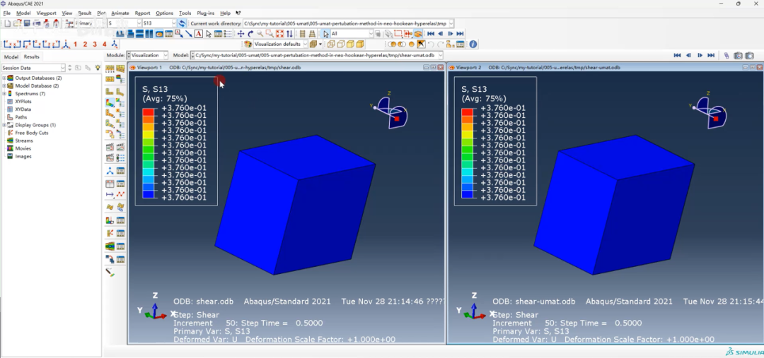Open the Plug-ins menu
Image resolution: width=764 pixels, height=358 pixels.
click(x=206, y=13)
